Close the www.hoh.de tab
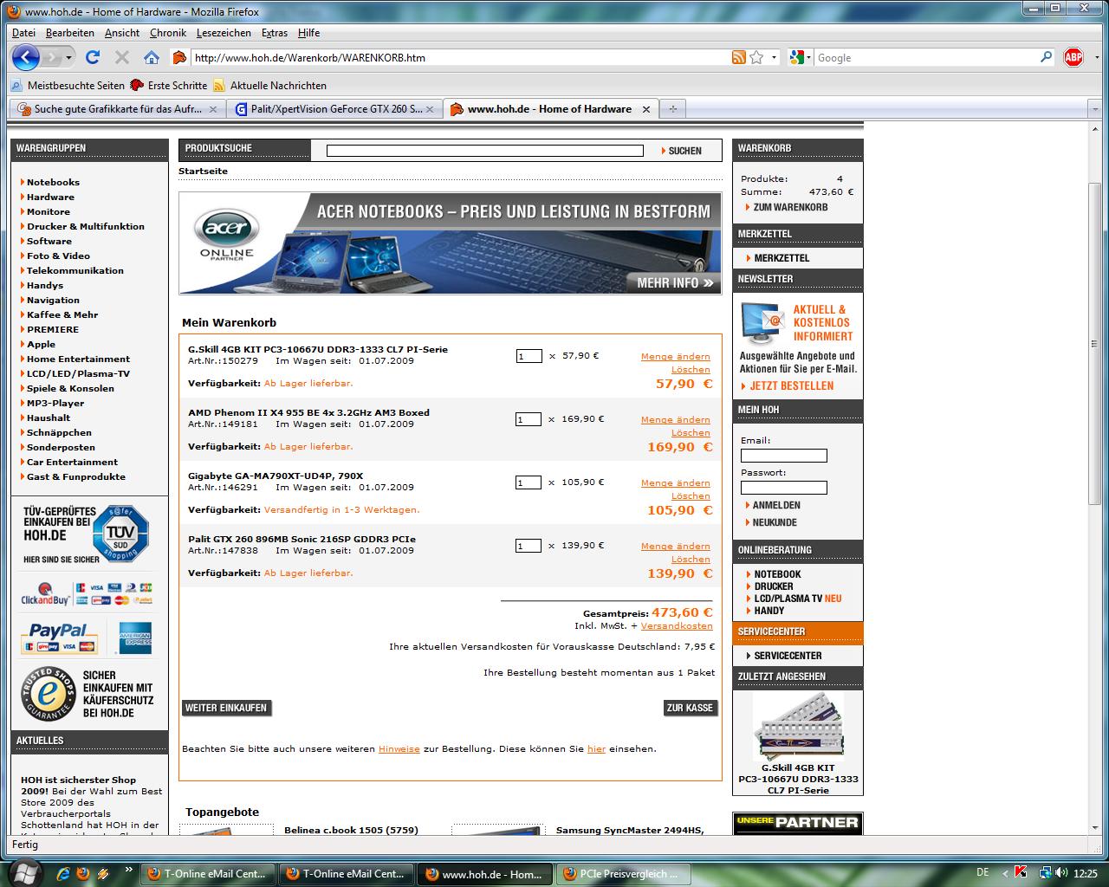Image resolution: width=1109 pixels, height=887 pixels. (x=645, y=109)
